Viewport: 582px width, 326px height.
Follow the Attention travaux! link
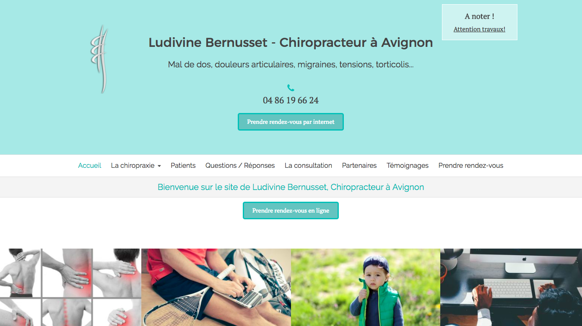pyautogui.click(x=479, y=29)
